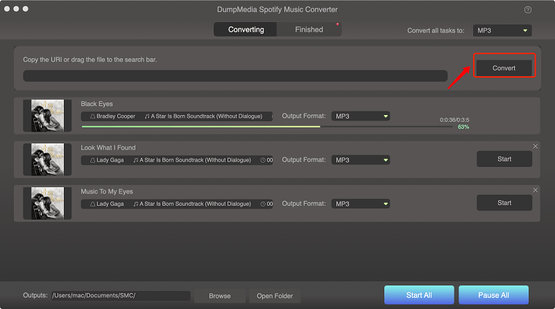Click the 0:0:36/0:3:5 elapsed time text
Viewport: 555px width, 309px height.
click(x=454, y=120)
